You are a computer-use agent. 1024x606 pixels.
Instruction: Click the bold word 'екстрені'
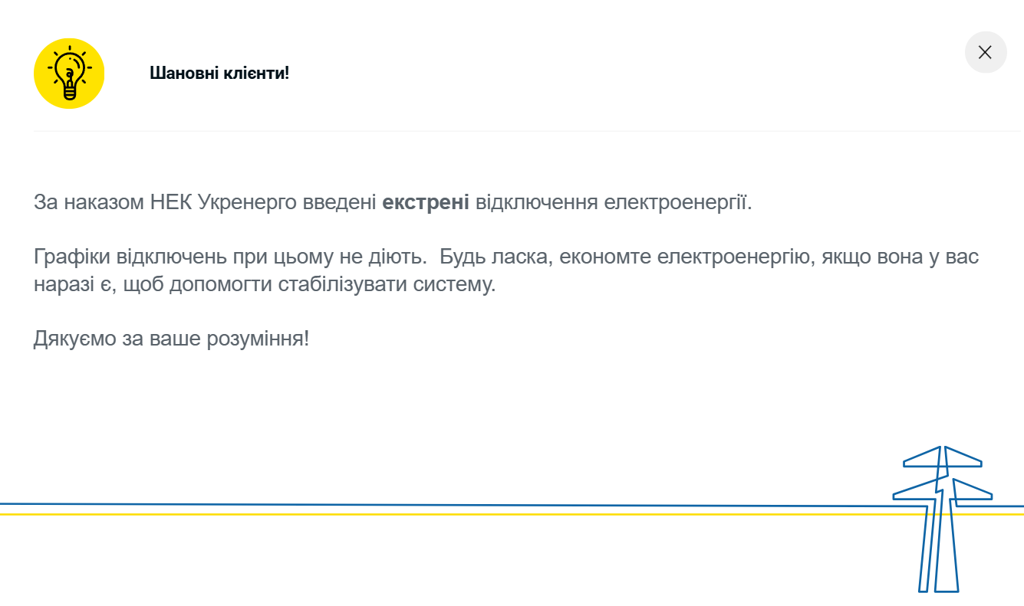point(426,201)
